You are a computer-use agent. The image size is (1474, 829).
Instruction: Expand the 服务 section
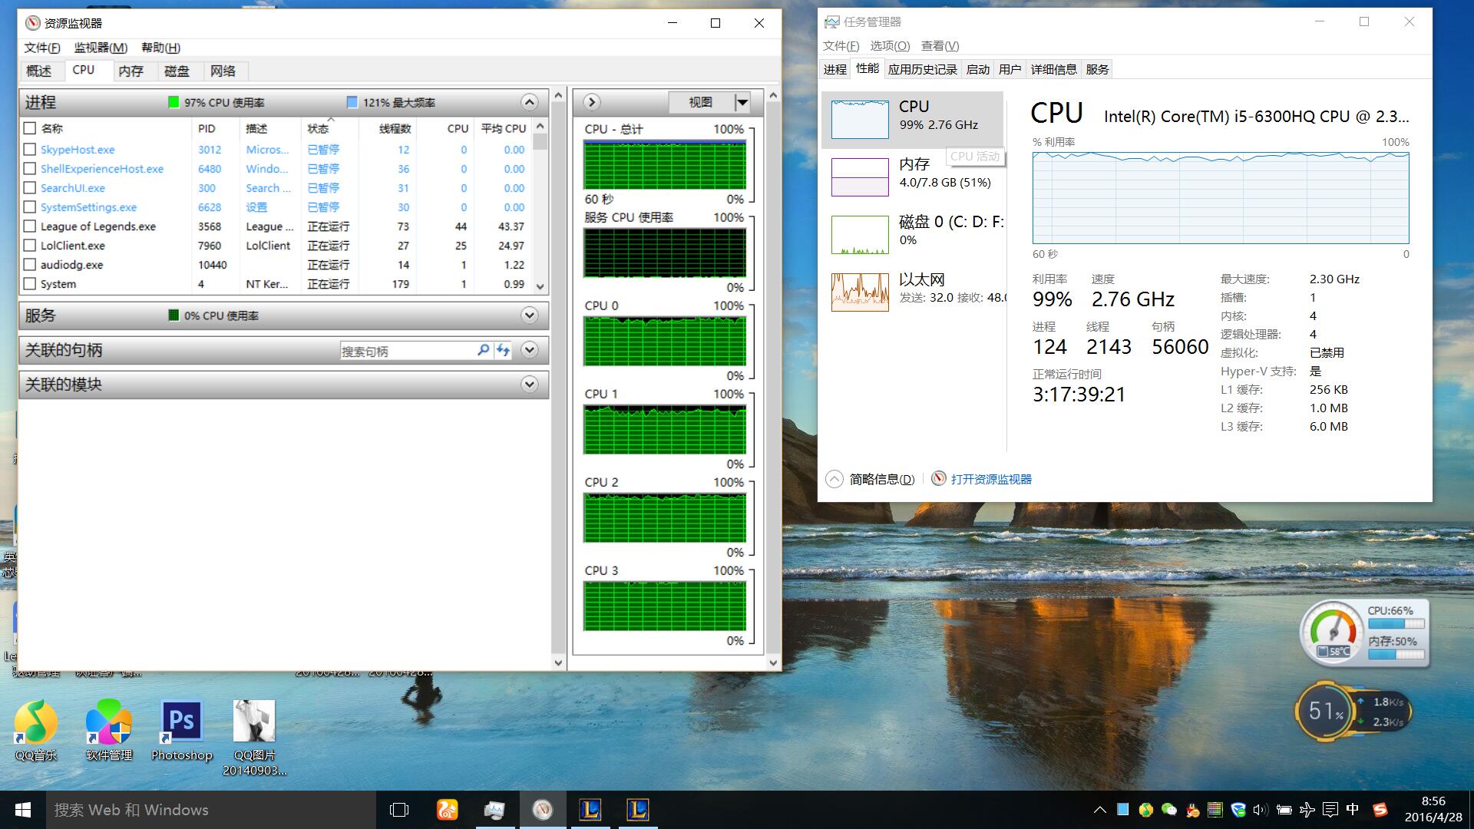pos(529,315)
